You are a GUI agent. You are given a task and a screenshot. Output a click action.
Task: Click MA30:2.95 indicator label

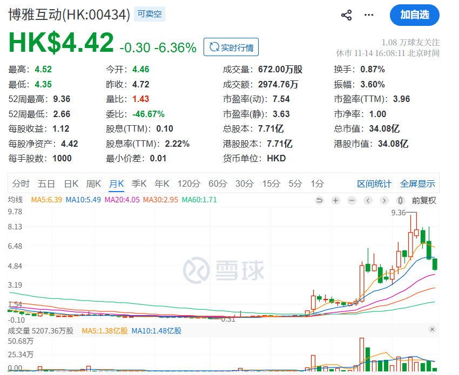point(160,200)
